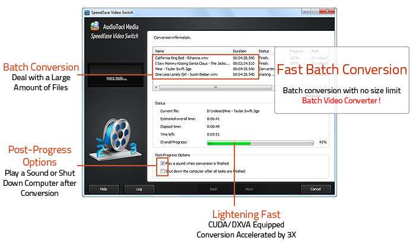Click the Batch Video Converter! red text

point(341,100)
